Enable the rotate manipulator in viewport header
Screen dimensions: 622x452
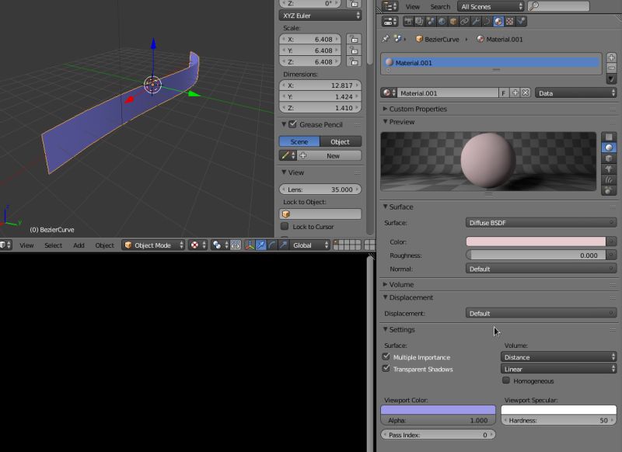point(271,245)
